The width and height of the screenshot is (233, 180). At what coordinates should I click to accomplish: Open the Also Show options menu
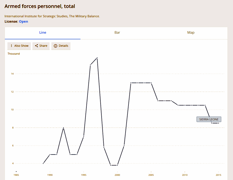coord(19,46)
